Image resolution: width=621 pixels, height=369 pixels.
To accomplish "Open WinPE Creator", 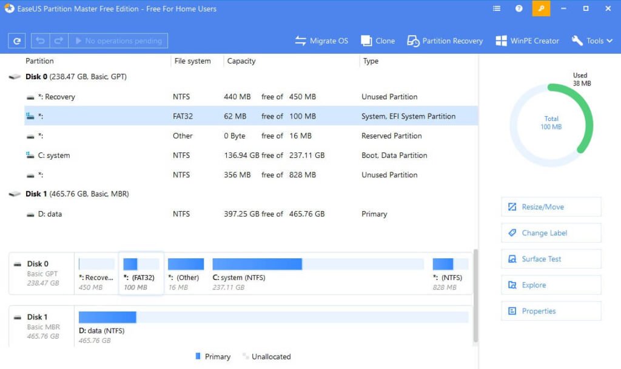I will point(527,41).
